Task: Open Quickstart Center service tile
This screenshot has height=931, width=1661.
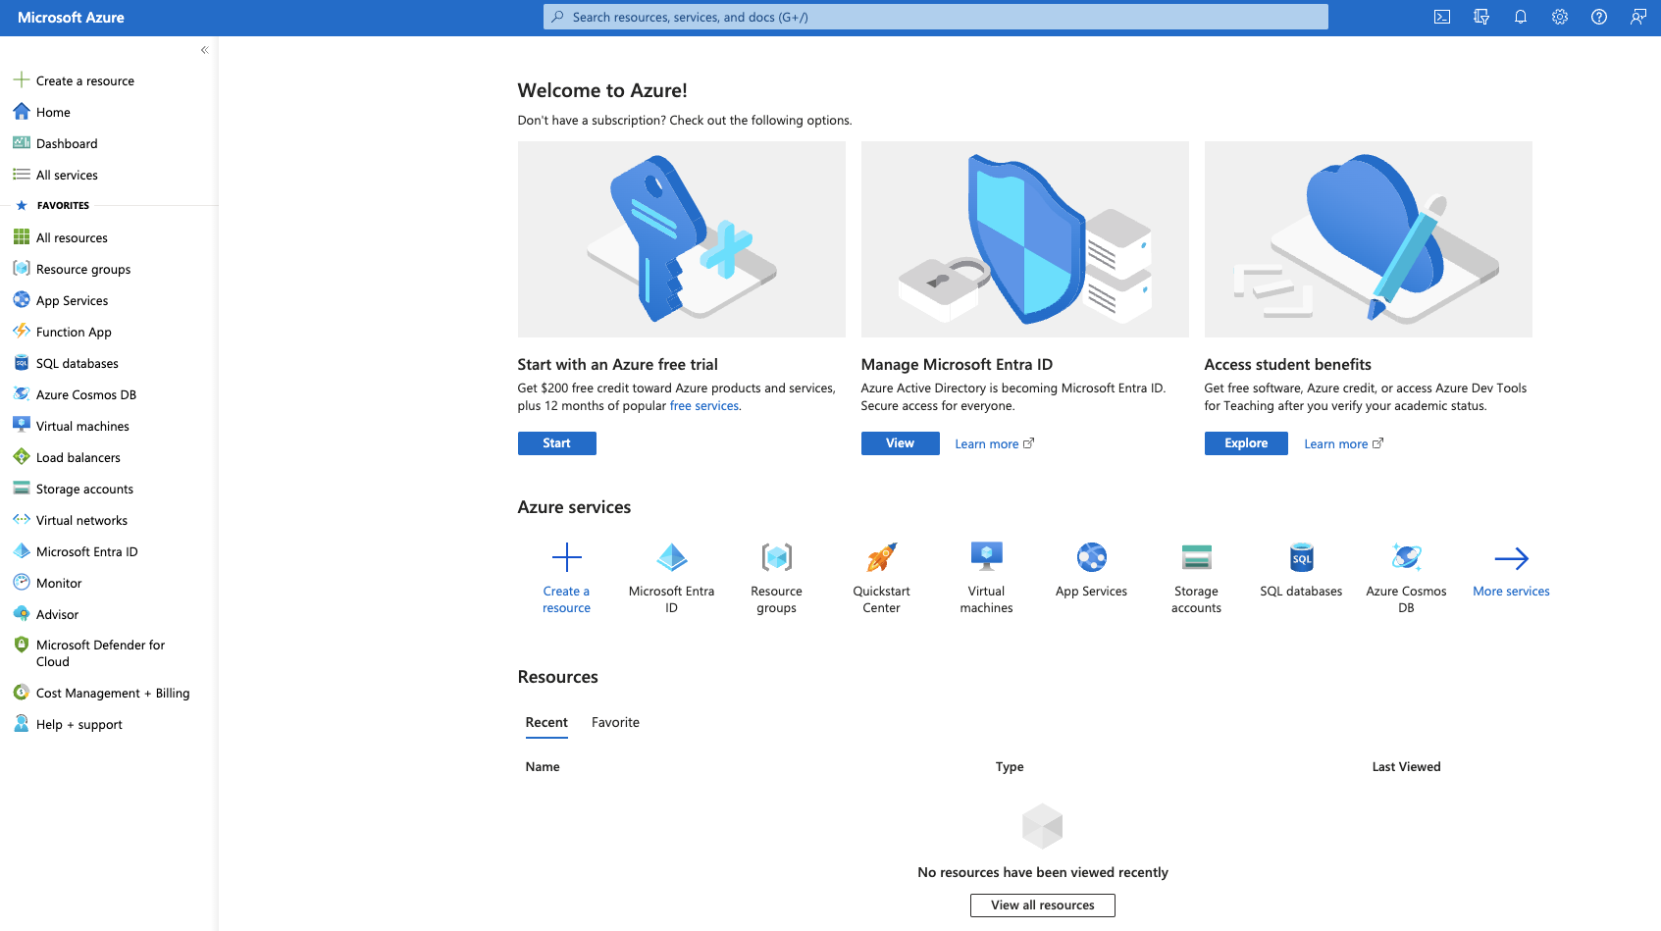Action: click(881, 578)
